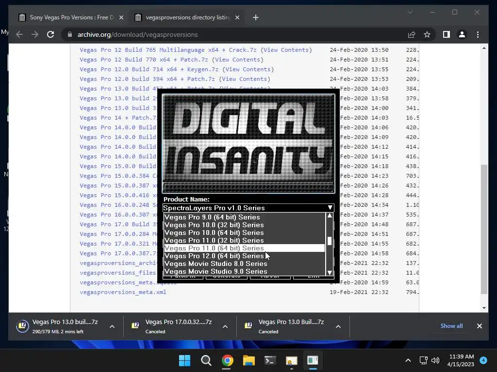Select Vegas Pro 12.0 (64 bit) Series
Viewport: 497px width, 372px height.
(245, 256)
